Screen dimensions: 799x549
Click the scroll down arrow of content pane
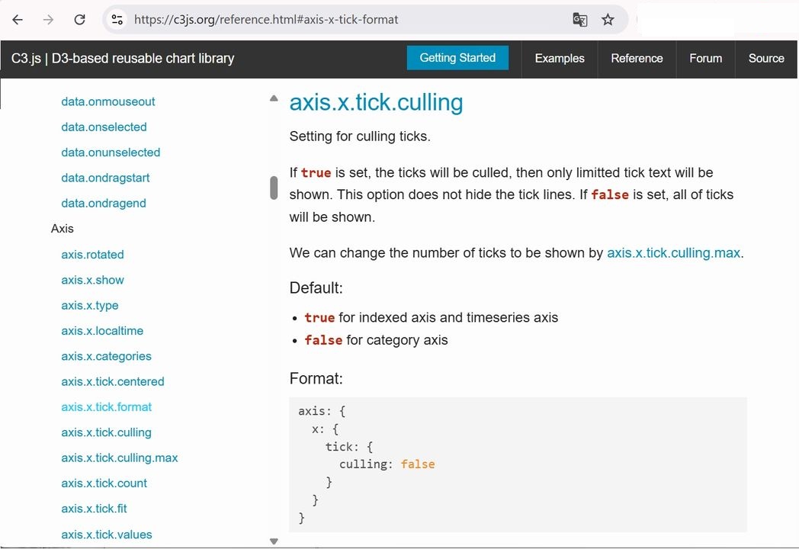pos(274,541)
